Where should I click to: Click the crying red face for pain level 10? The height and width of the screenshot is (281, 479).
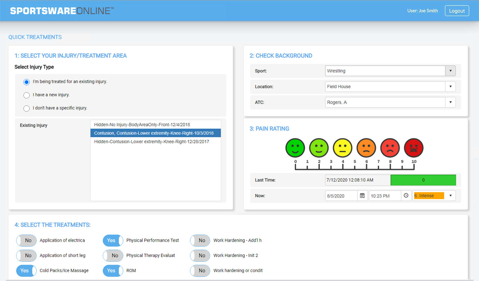[413, 148]
